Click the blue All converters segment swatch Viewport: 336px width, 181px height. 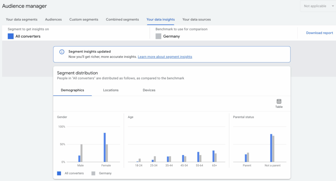(x=10, y=36)
